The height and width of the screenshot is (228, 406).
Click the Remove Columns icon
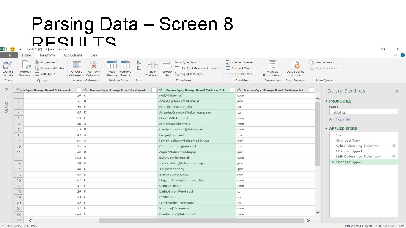point(93,65)
